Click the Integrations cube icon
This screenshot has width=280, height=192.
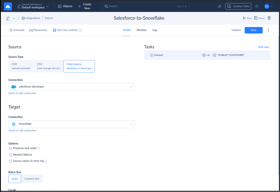click(23, 18)
